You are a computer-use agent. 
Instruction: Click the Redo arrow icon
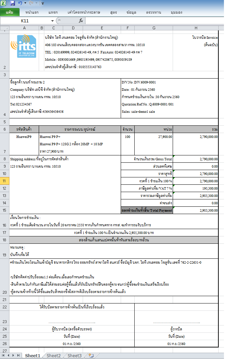coord(31,3)
